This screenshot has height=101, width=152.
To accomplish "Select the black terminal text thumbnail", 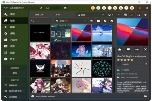I will point(40,33).
